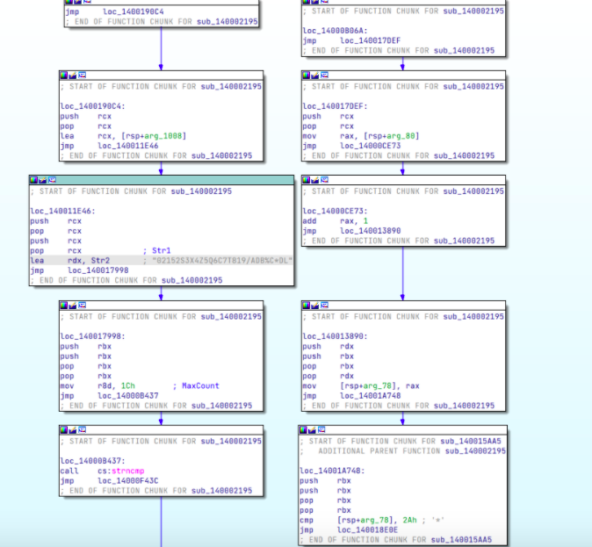592x547 pixels.
Task: Click the pencil icon on loc_14000CE73 node
Action: [x=315, y=180]
